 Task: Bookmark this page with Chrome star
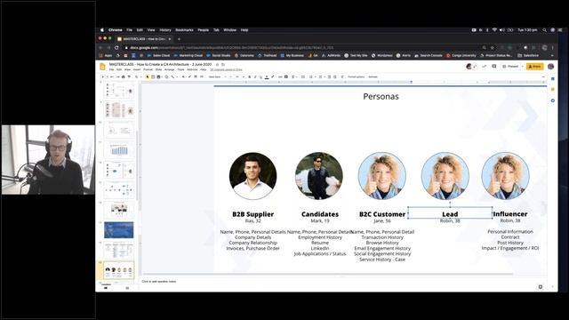pyautogui.click(x=492, y=47)
